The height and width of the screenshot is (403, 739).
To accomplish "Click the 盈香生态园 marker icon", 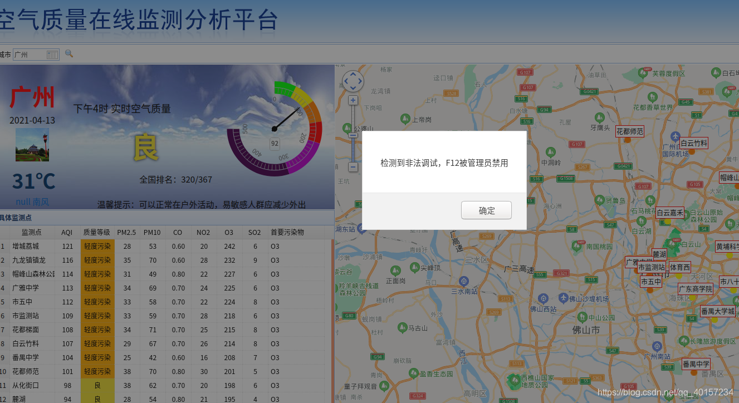I will (414, 373).
